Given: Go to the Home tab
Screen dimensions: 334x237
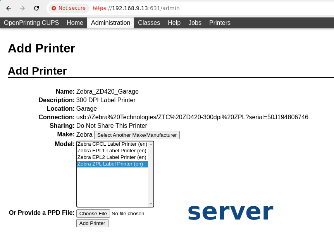Looking at the screenshot, I should [75, 23].
